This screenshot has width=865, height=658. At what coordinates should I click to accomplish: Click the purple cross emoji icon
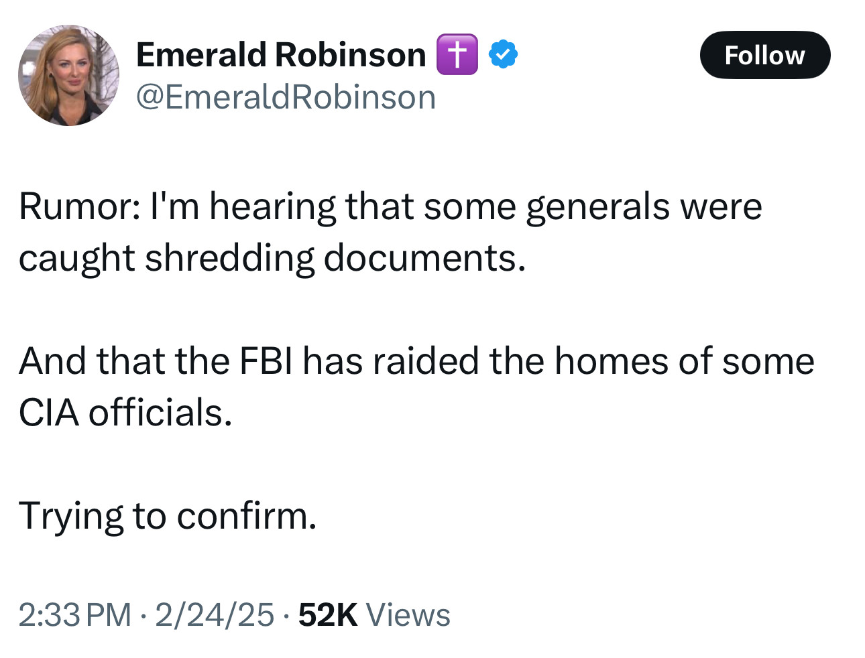[457, 54]
